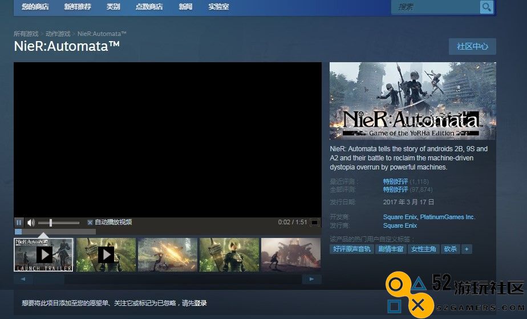Open publisher Square Enix link
This screenshot has height=319, width=527.
pyautogui.click(x=400, y=225)
